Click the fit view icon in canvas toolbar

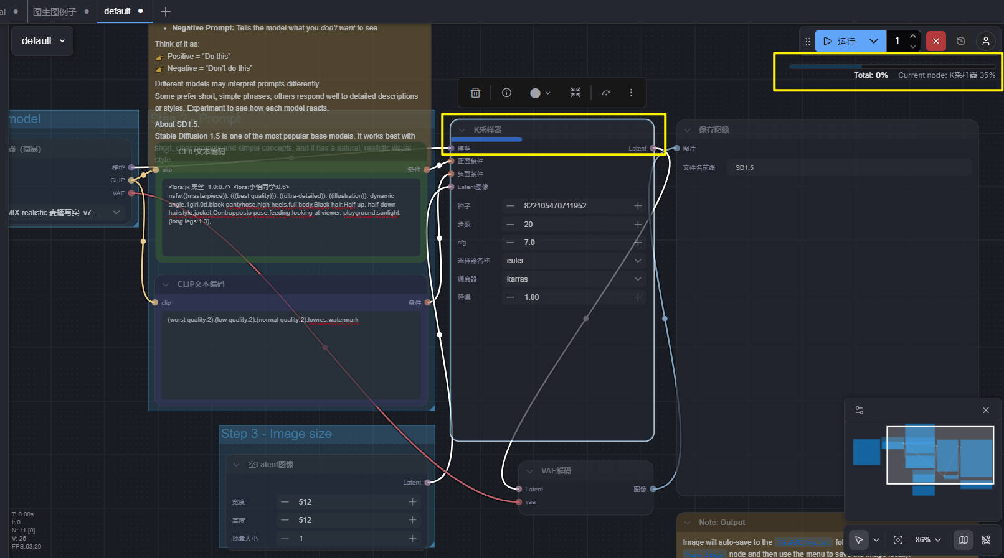click(x=897, y=540)
